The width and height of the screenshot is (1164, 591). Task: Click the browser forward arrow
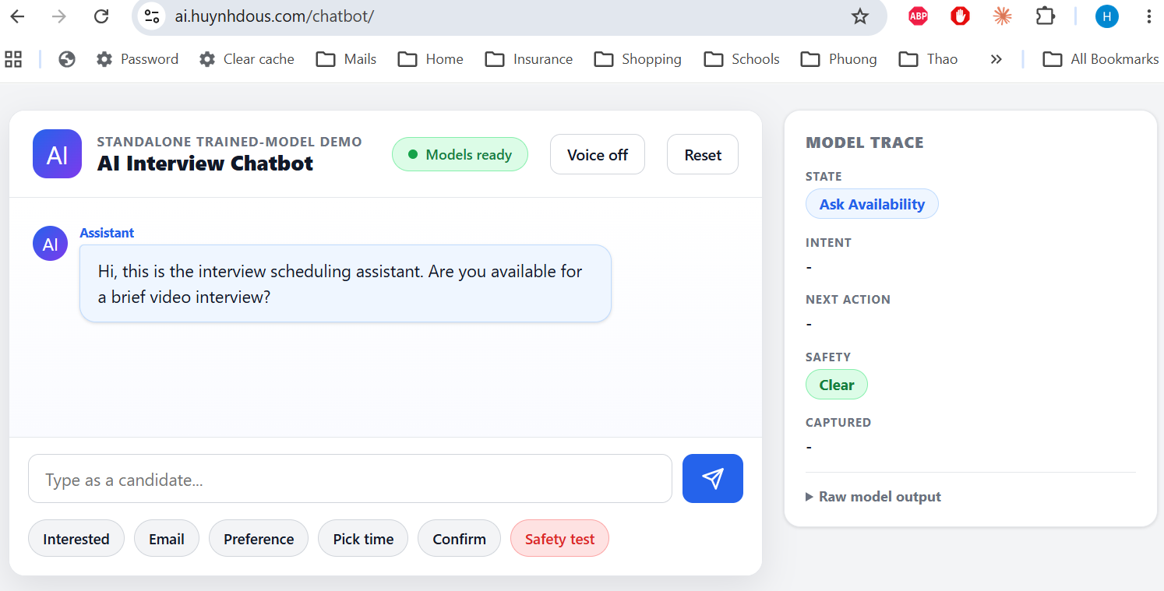(x=59, y=16)
